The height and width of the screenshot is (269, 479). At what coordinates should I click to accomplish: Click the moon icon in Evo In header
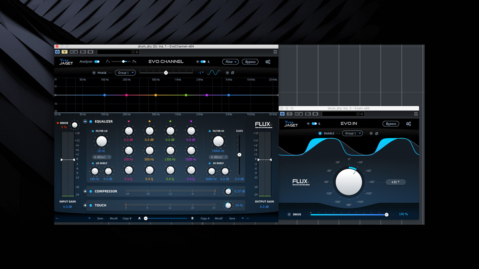coord(320,123)
